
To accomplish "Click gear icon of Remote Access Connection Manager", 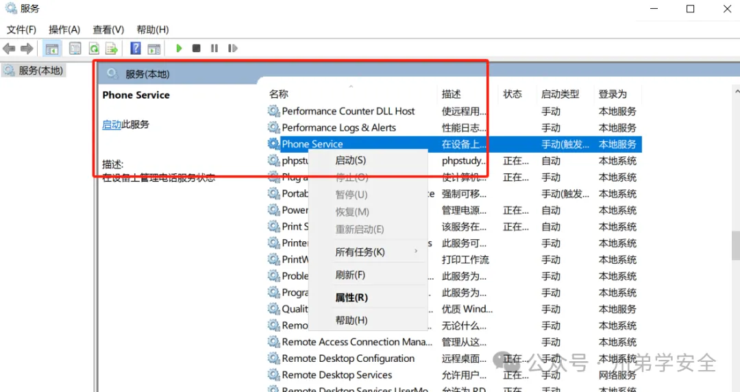I will click(273, 342).
